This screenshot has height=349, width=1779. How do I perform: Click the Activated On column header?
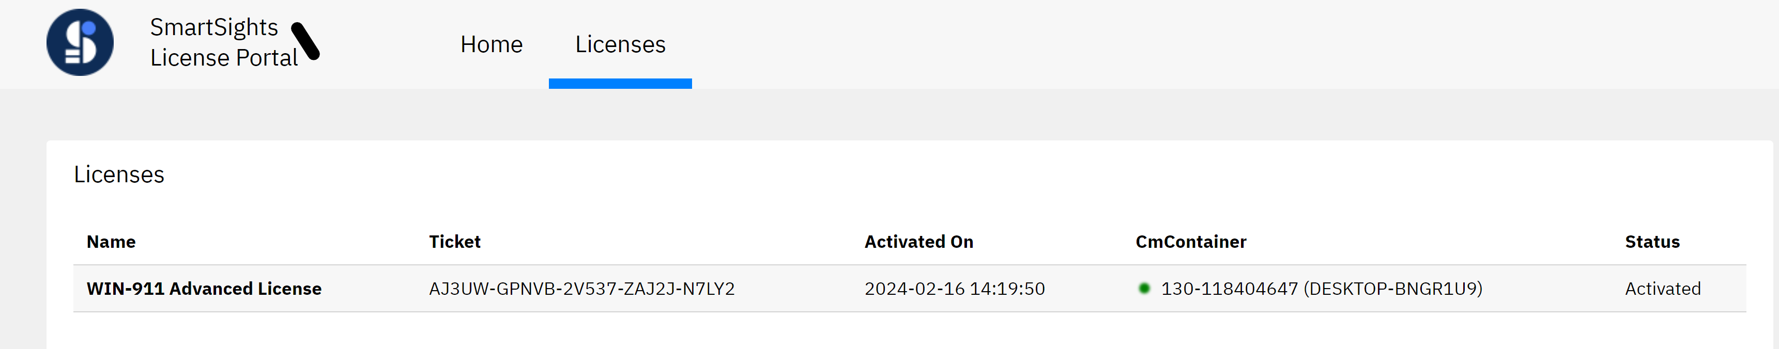pos(918,242)
